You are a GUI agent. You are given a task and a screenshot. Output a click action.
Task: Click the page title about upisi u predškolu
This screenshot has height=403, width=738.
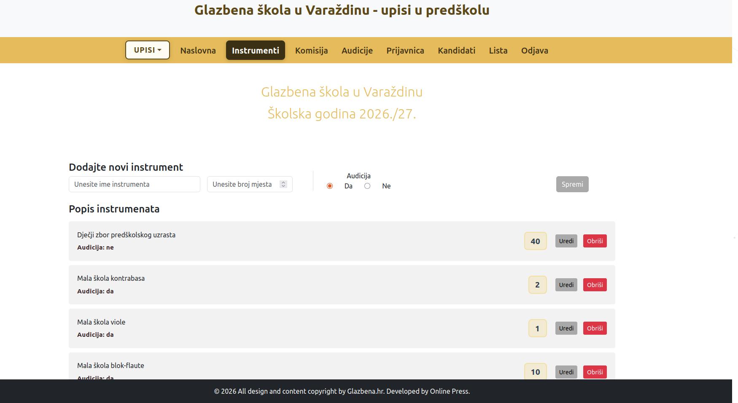342,10
